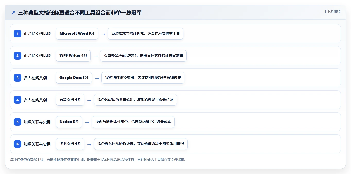Click 知识关联与复用 label in row 6
This screenshot has width=351, height=174.
tap(37, 144)
